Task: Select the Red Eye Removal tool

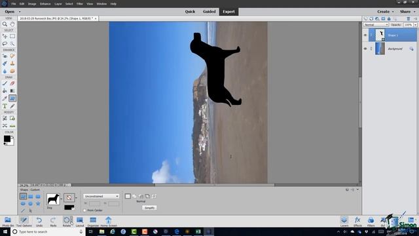Action: coord(5,56)
